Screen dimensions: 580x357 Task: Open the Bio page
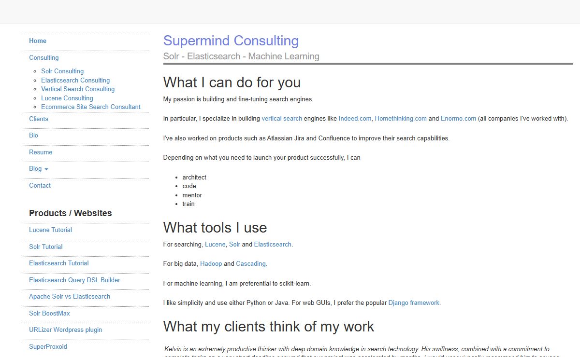[33, 135]
